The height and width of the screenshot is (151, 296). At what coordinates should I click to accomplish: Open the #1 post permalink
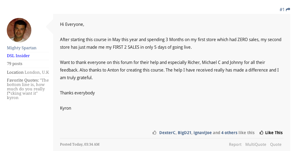point(282,10)
